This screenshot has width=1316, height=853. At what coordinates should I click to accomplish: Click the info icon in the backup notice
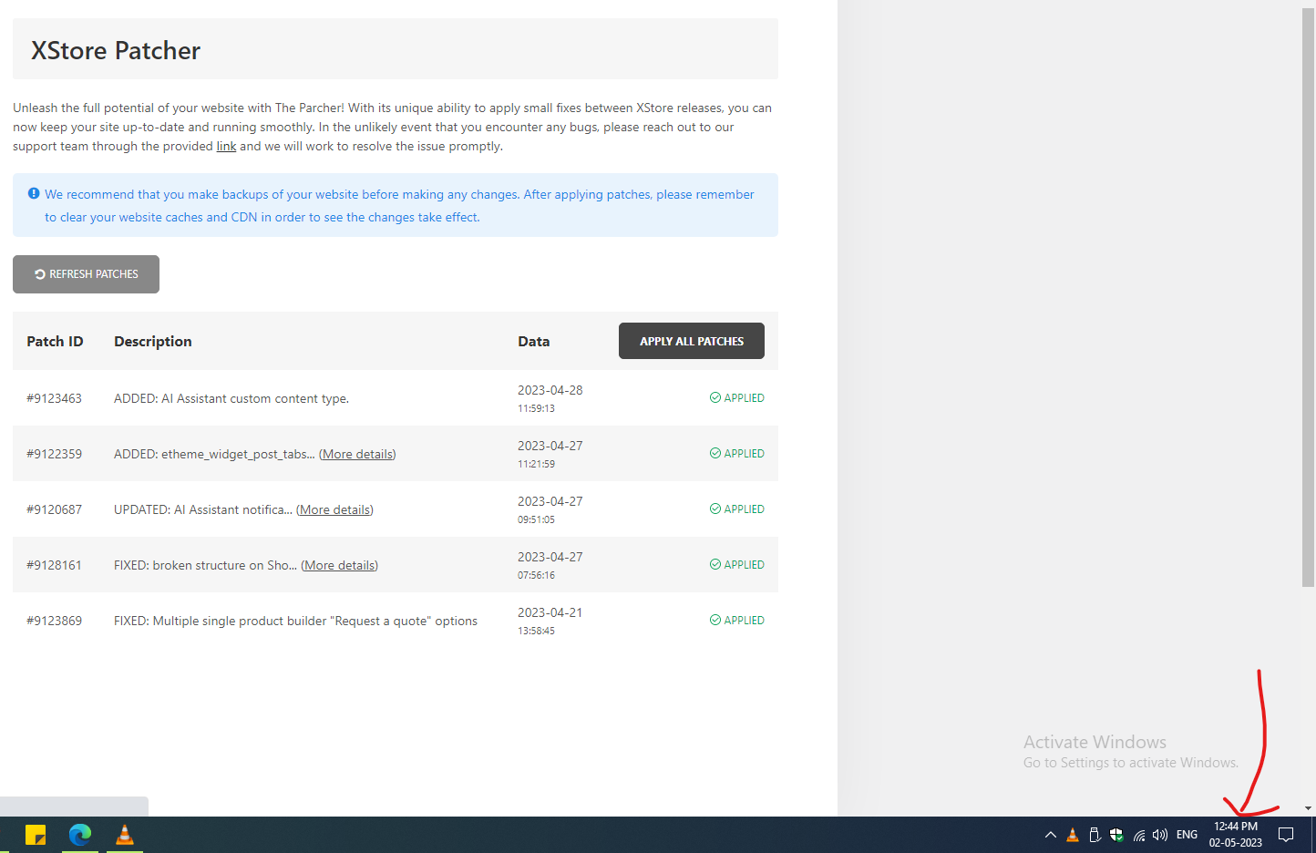[x=34, y=193]
